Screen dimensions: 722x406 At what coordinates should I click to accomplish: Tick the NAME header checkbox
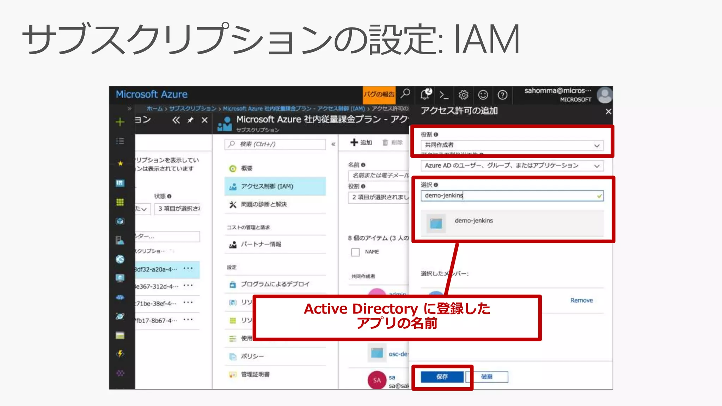point(355,252)
